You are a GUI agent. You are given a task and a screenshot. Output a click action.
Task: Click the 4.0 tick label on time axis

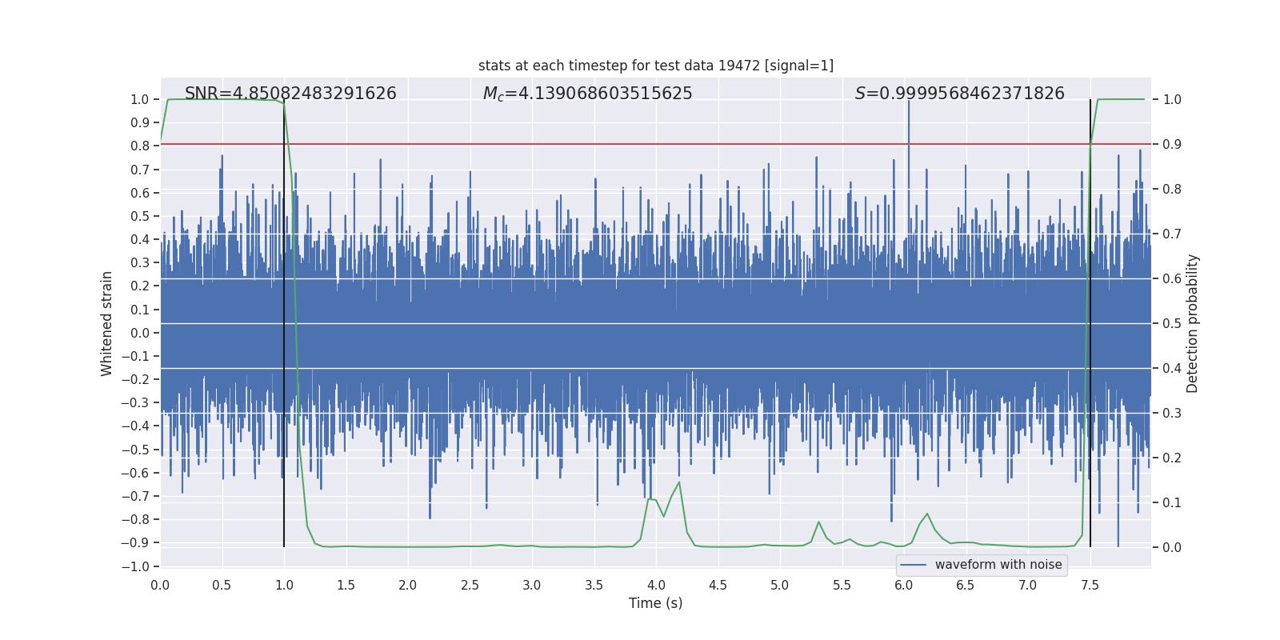pos(655,585)
